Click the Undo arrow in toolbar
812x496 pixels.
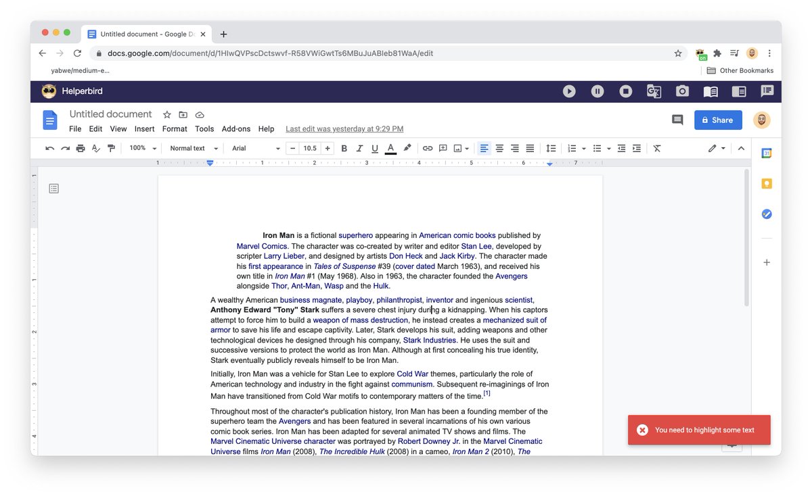point(50,148)
